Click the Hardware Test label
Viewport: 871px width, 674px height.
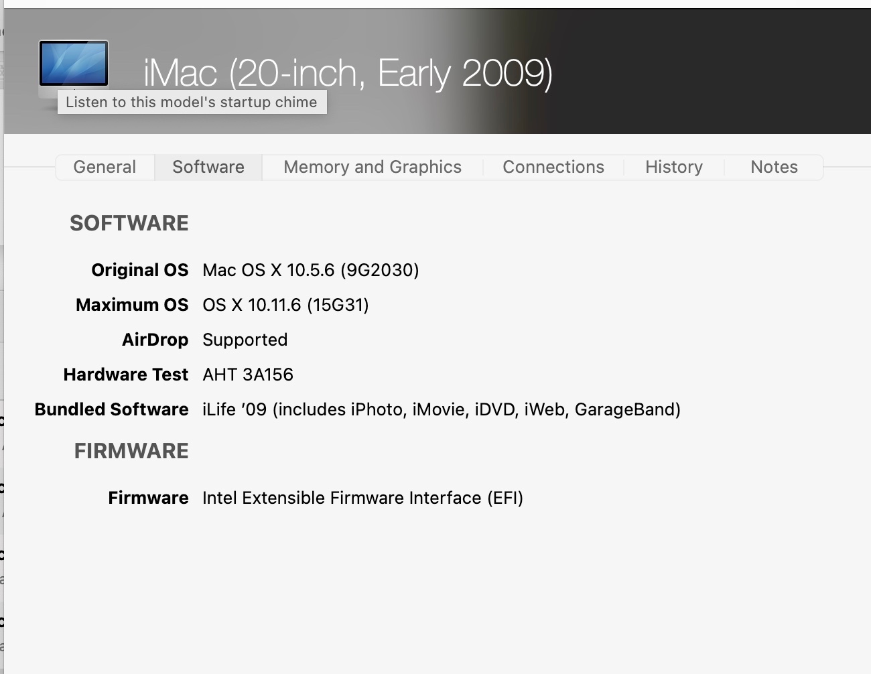[x=126, y=375]
